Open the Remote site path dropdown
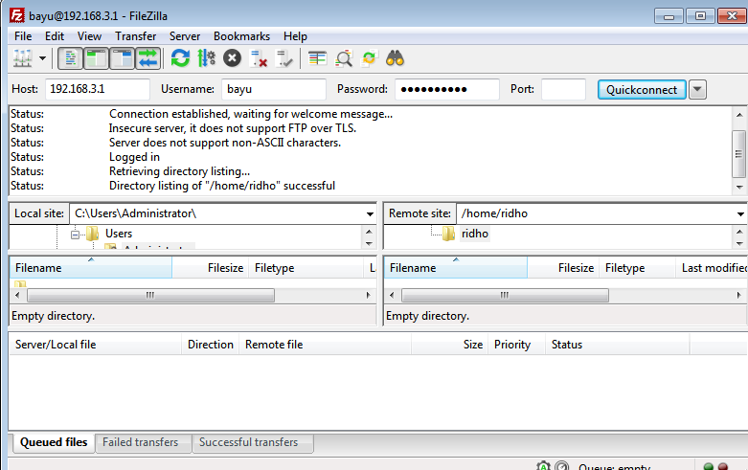 pos(740,214)
